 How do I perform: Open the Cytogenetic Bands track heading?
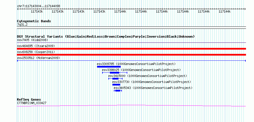34,21
